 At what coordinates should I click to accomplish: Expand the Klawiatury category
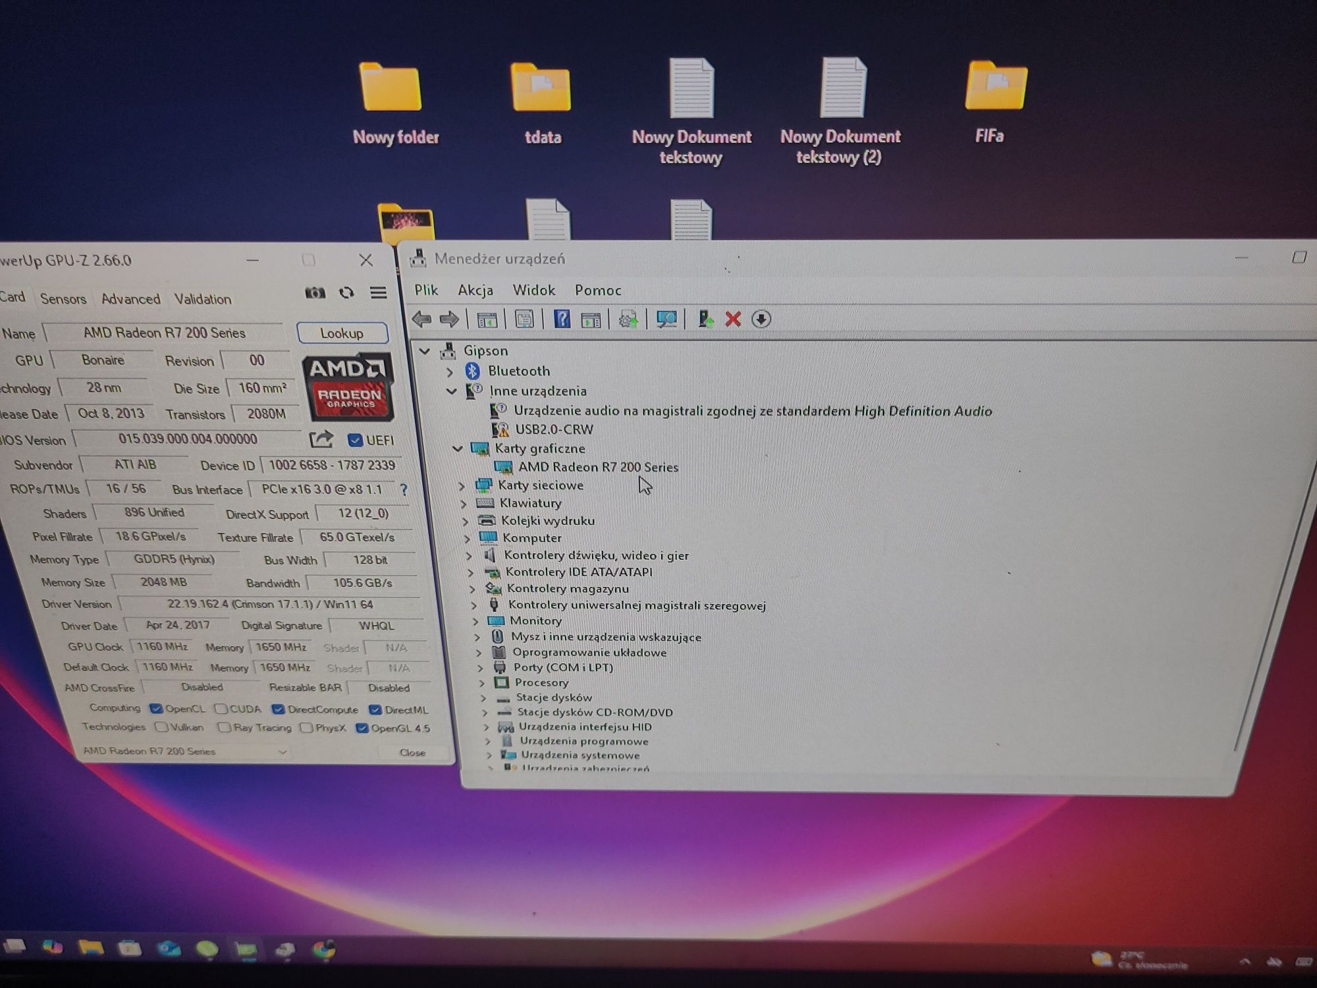[x=464, y=504]
